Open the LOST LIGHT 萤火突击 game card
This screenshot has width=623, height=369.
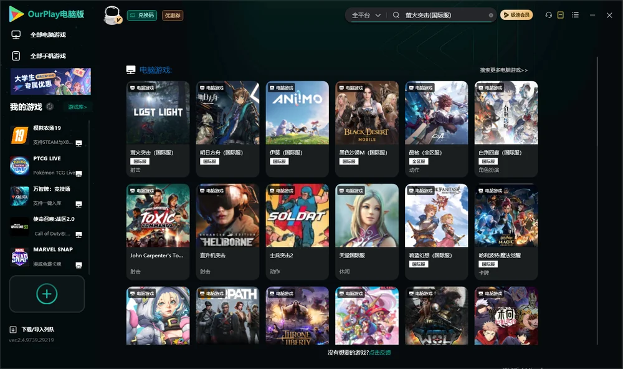click(x=158, y=129)
